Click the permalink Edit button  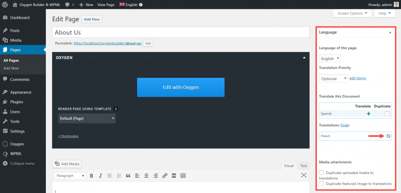click(x=148, y=43)
